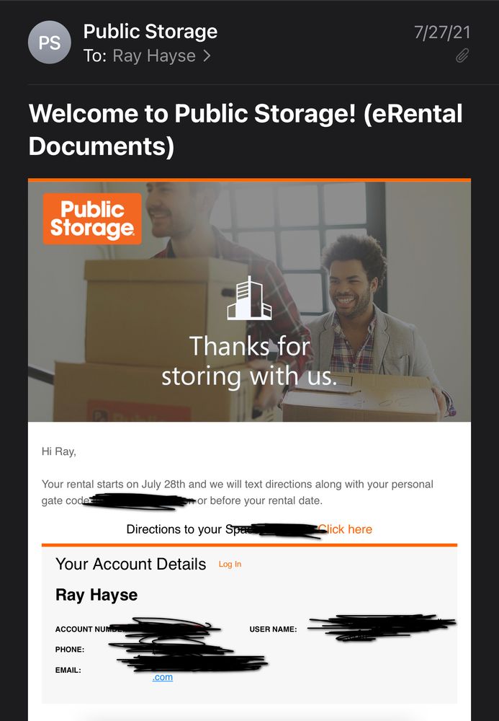499x721 pixels.
Task: Open the paperclip attachment icon
Action: (x=462, y=56)
